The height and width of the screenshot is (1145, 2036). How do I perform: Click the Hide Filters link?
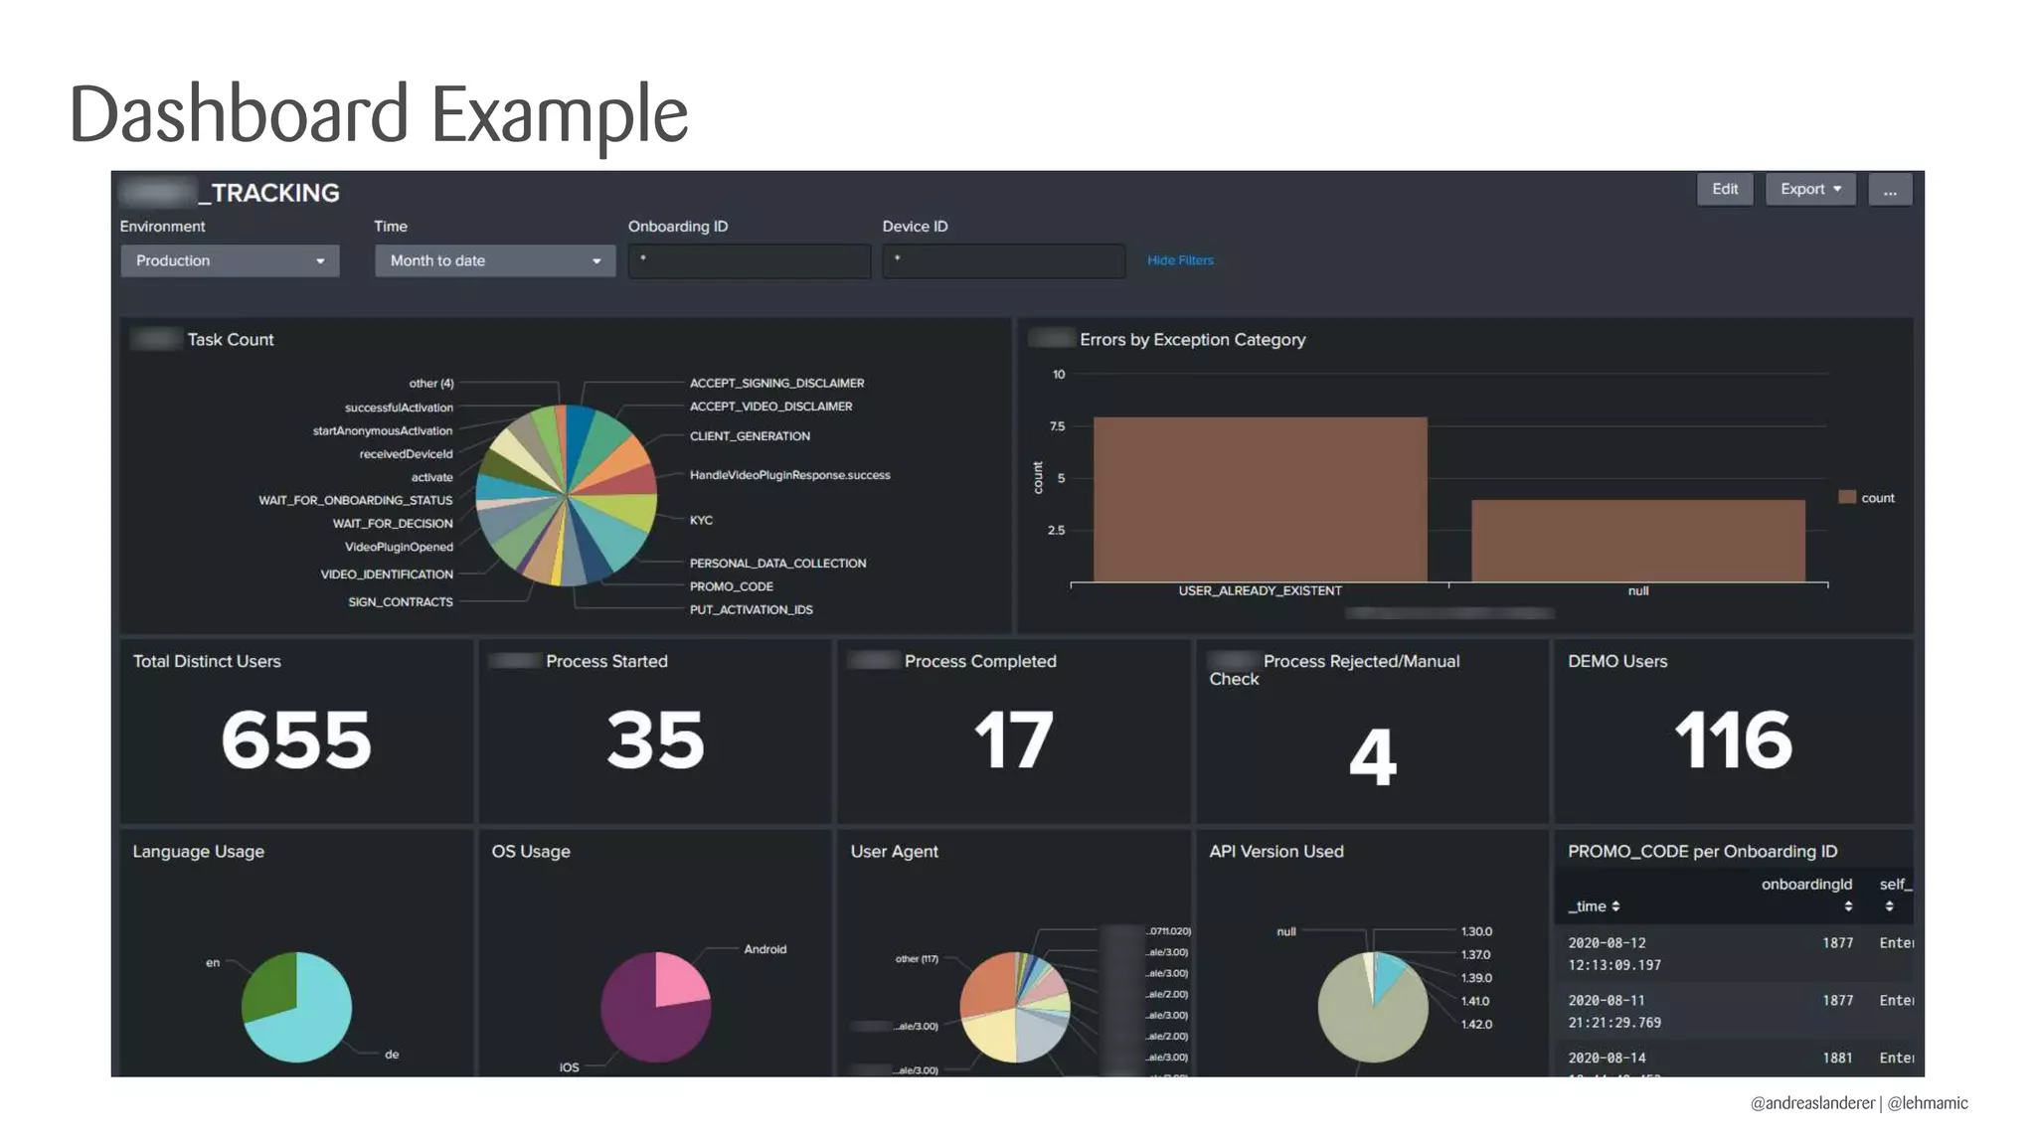1180,260
